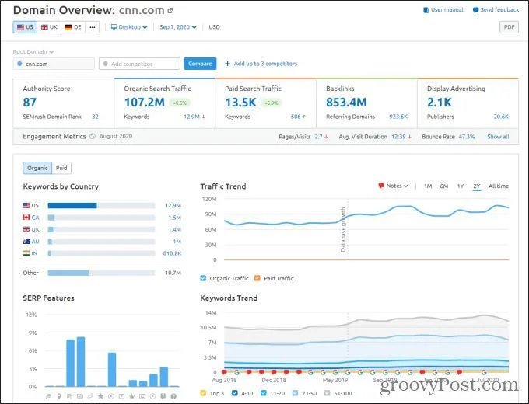Select the UK database tab

tap(49, 27)
